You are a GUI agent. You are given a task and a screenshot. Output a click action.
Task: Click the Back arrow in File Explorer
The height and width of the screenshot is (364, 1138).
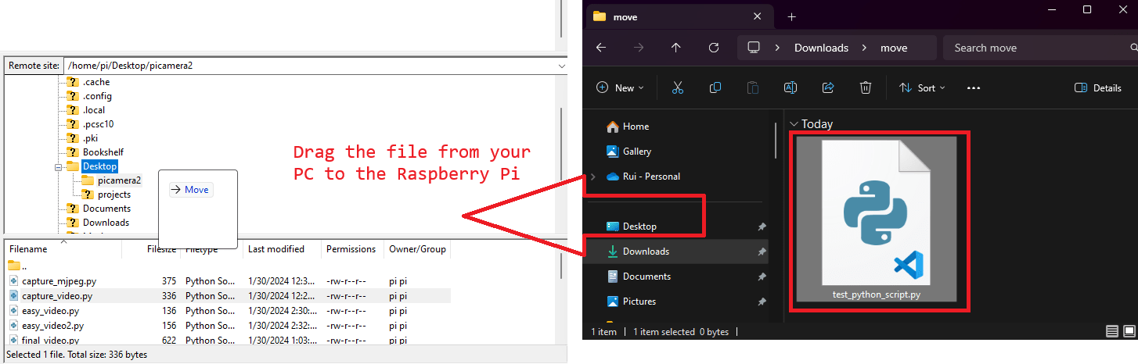pyautogui.click(x=601, y=48)
